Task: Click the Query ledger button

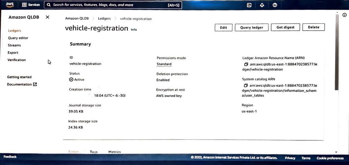Action: point(252,27)
